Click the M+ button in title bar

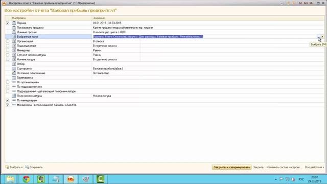306,3
